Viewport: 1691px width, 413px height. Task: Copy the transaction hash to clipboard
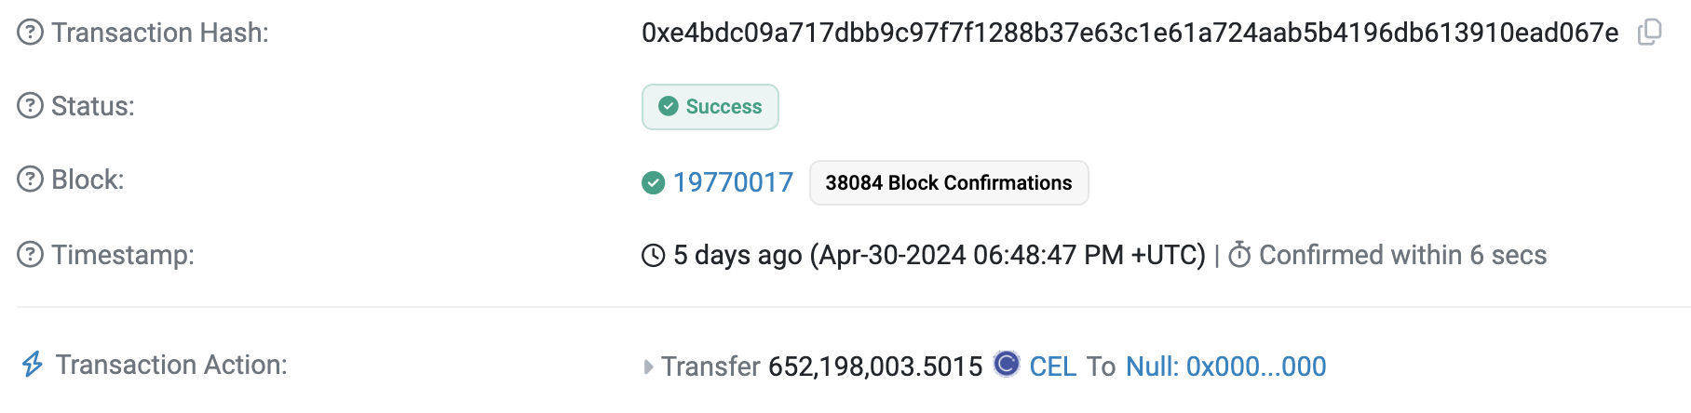click(1649, 33)
